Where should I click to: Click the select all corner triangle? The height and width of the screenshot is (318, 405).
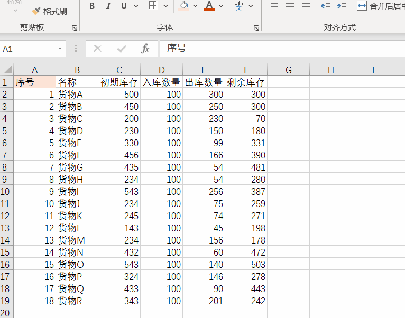[x=7, y=70]
